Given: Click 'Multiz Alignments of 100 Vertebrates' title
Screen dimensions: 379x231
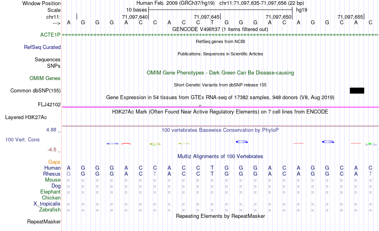Looking at the screenshot, I should [220, 156].
